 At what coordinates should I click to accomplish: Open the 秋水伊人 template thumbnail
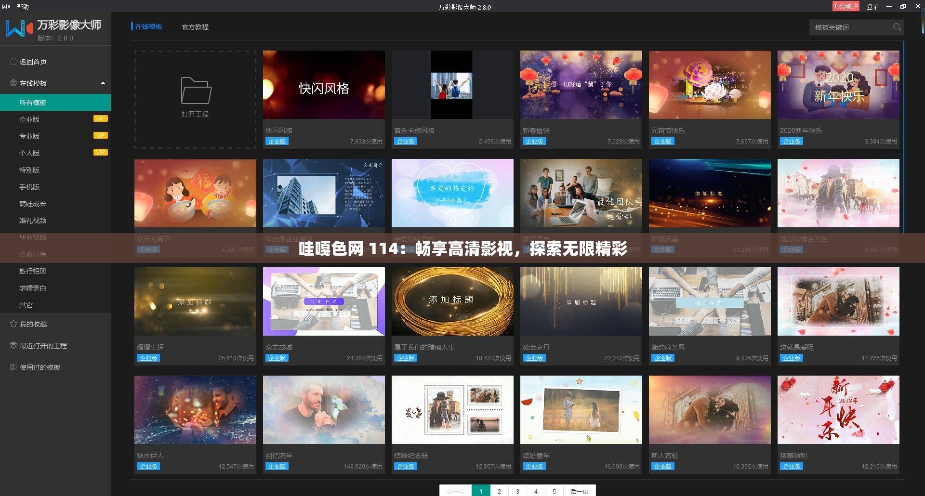tap(195, 410)
